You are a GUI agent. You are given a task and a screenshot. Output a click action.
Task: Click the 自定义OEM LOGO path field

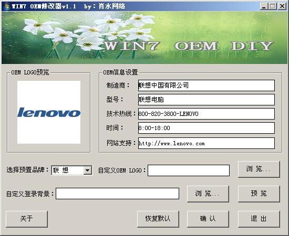pyautogui.click(x=189, y=170)
